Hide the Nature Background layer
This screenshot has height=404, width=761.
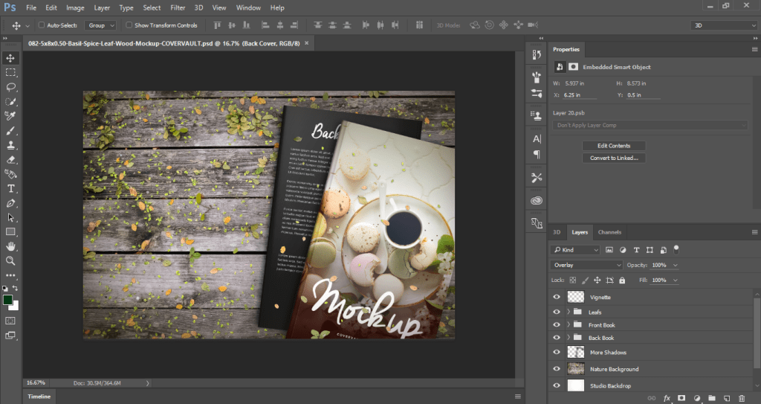pos(557,369)
